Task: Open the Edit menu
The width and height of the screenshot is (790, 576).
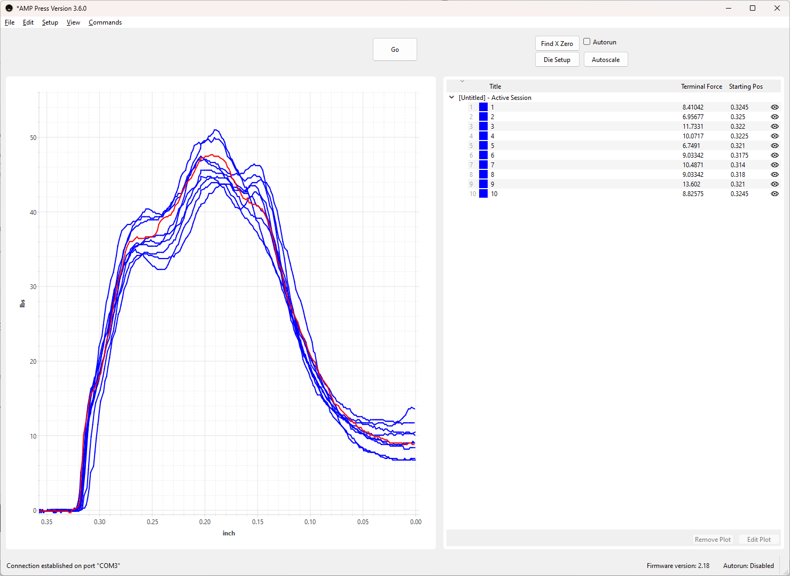Action: click(x=28, y=22)
